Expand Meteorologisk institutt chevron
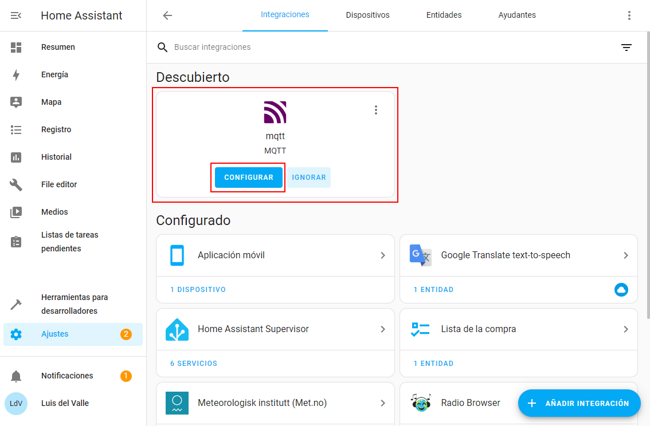The width and height of the screenshot is (650, 426). click(383, 403)
